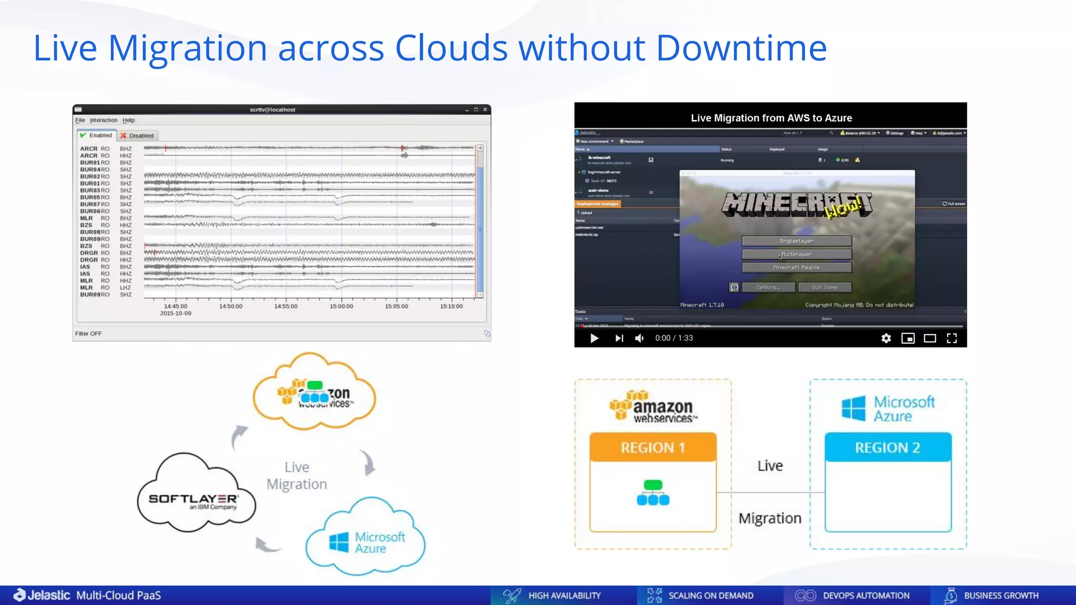The image size is (1076, 605).
Task: Mute the video with the speaker icon
Action: coord(639,338)
